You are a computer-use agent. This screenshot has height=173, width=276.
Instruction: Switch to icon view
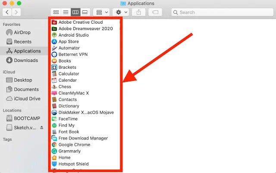coord(56,12)
